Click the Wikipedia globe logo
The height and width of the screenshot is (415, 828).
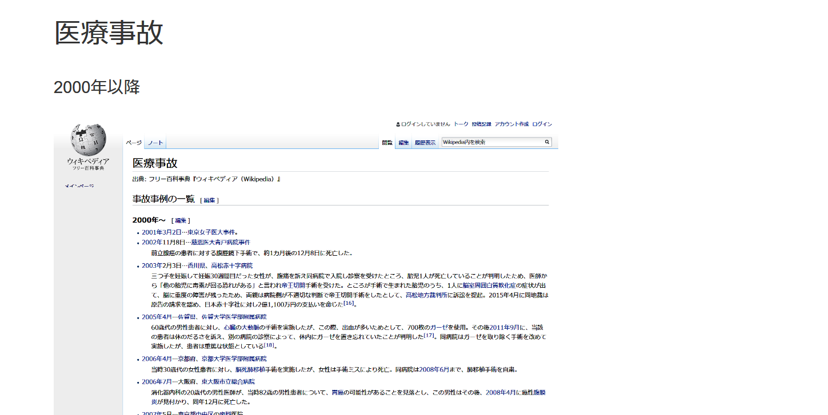tap(88, 139)
